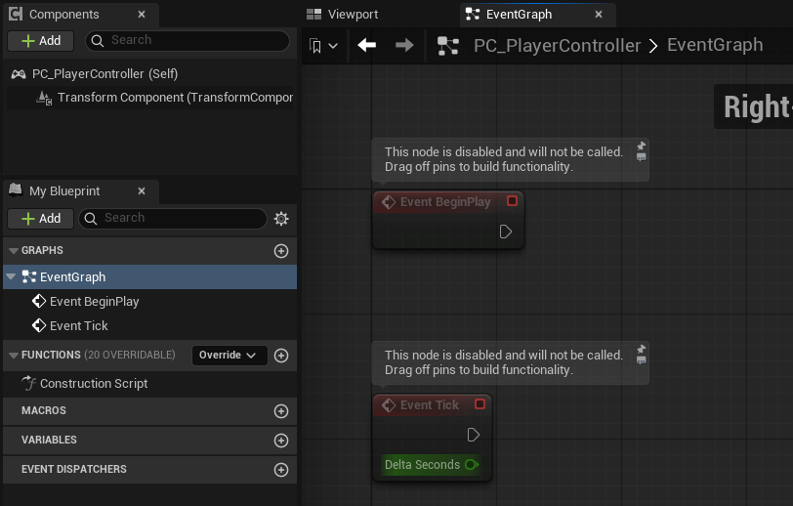Image resolution: width=793 pixels, height=506 pixels.
Task: Open the Override functions dropdown
Action: pos(230,356)
